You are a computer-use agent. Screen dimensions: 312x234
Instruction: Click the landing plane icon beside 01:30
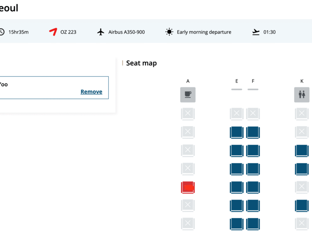click(256, 32)
